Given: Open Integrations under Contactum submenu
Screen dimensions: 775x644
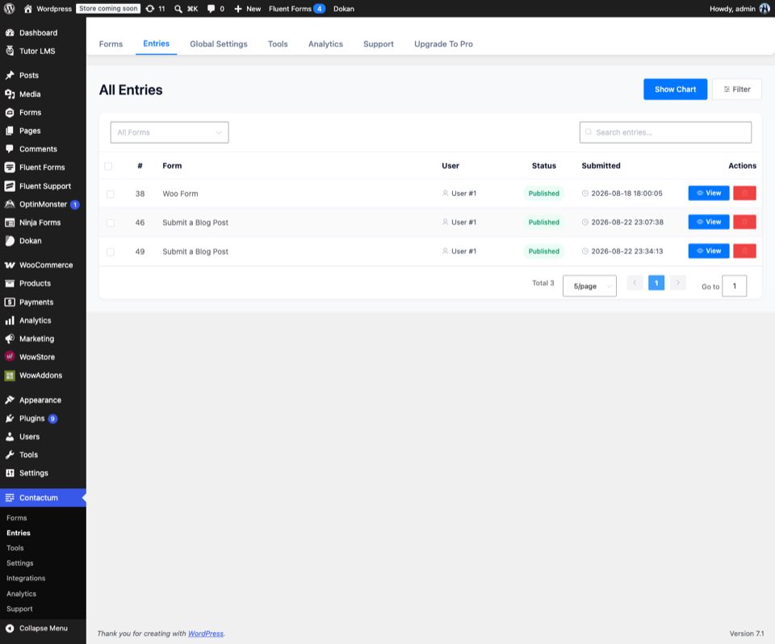Looking at the screenshot, I should [x=26, y=579].
